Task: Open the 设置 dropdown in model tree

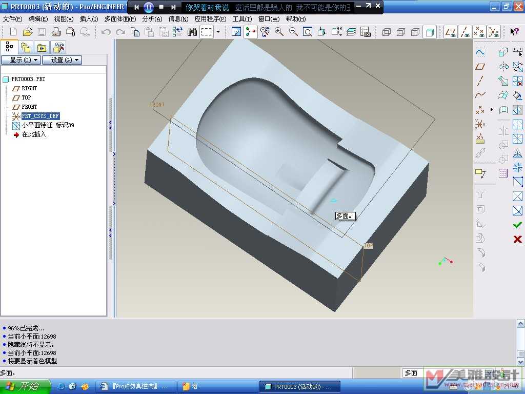Action: 62,60
